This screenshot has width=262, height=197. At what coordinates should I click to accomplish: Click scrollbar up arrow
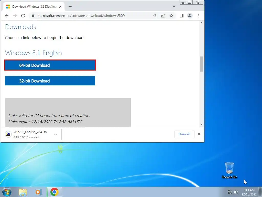point(202,23)
